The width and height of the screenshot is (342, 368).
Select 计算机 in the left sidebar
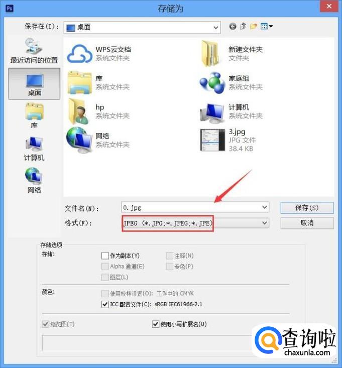point(34,148)
